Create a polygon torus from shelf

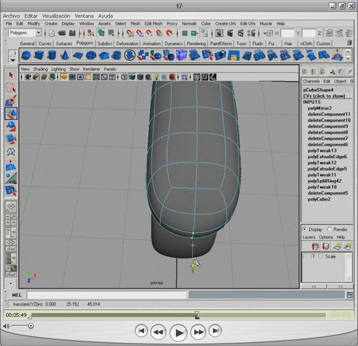[x=91, y=55]
